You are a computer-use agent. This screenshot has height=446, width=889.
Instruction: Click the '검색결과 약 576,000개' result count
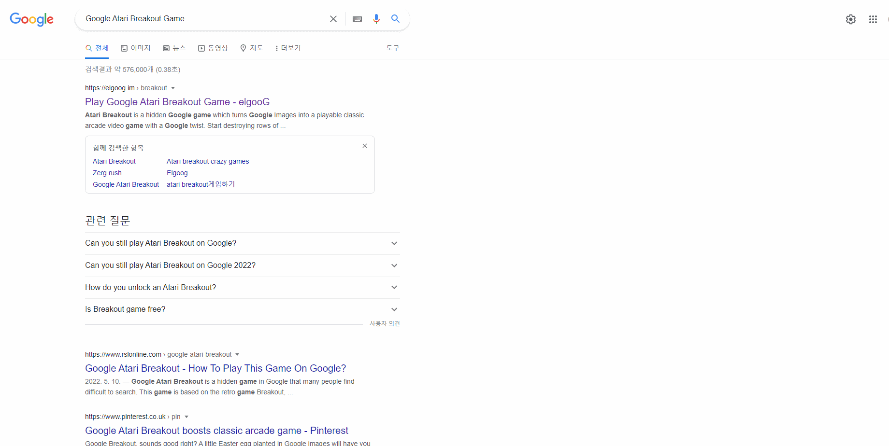click(x=133, y=70)
